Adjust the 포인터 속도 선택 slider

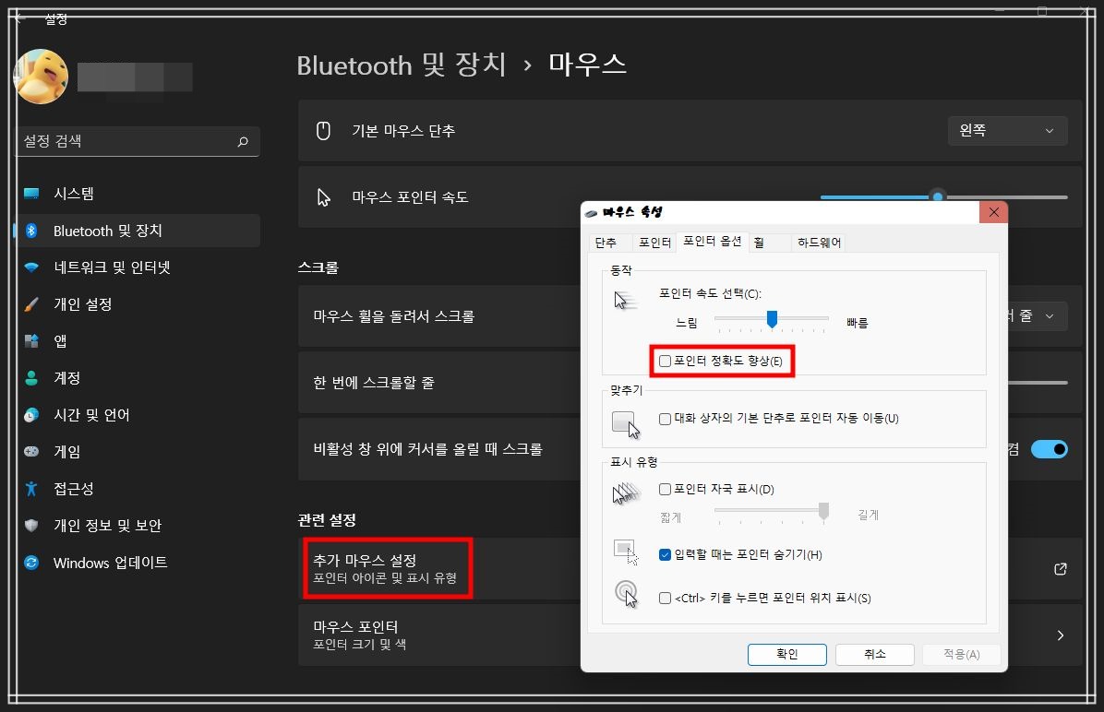coord(773,321)
